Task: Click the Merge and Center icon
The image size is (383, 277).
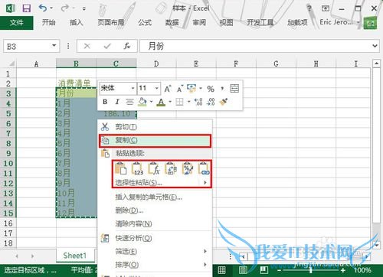Action: pyautogui.click(x=234, y=88)
